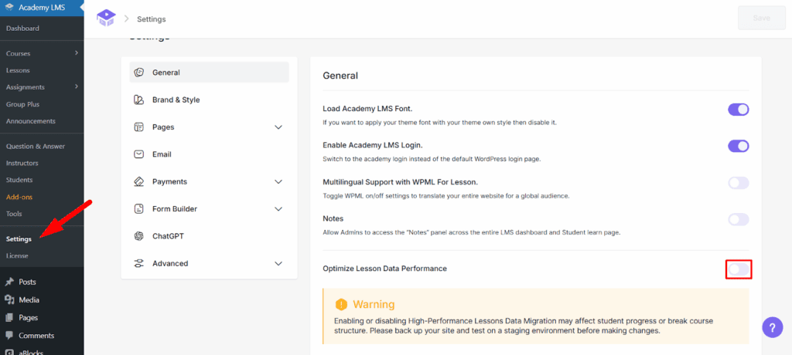The height and width of the screenshot is (355, 792).
Task: Select the ChatGPT settings tab
Action: (x=210, y=236)
